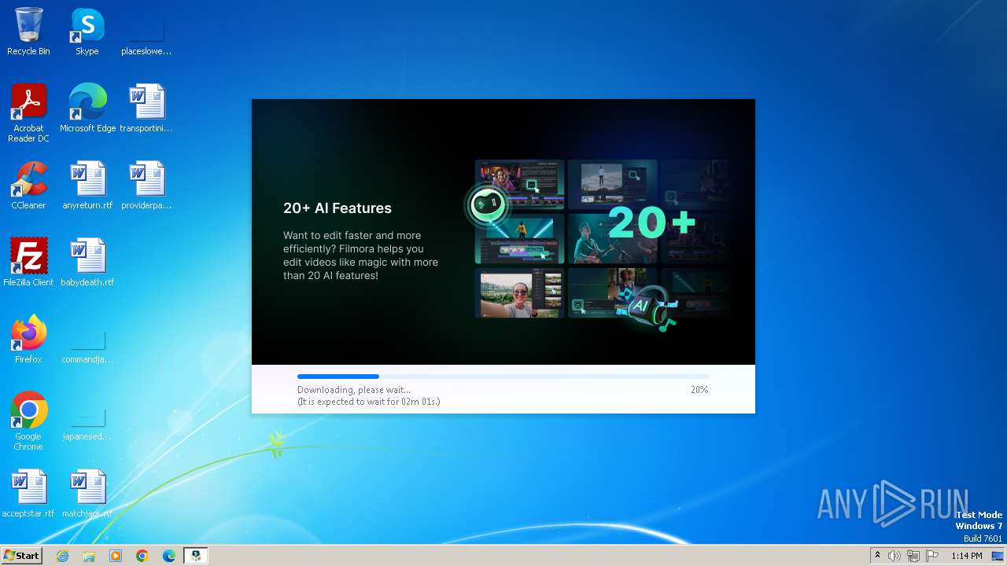This screenshot has width=1007, height=566.
Task: Click the Show desktop button
Action: [998, 556]
